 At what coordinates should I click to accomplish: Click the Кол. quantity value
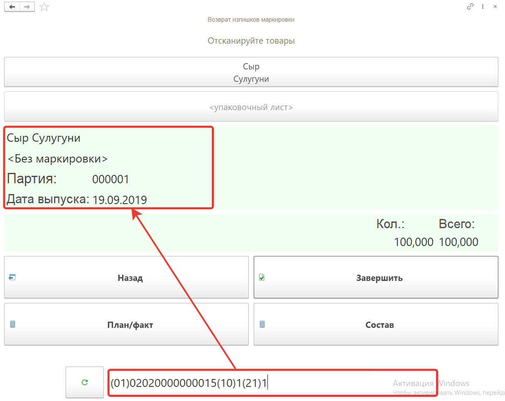pyautogui.click(x=413, y=242)
